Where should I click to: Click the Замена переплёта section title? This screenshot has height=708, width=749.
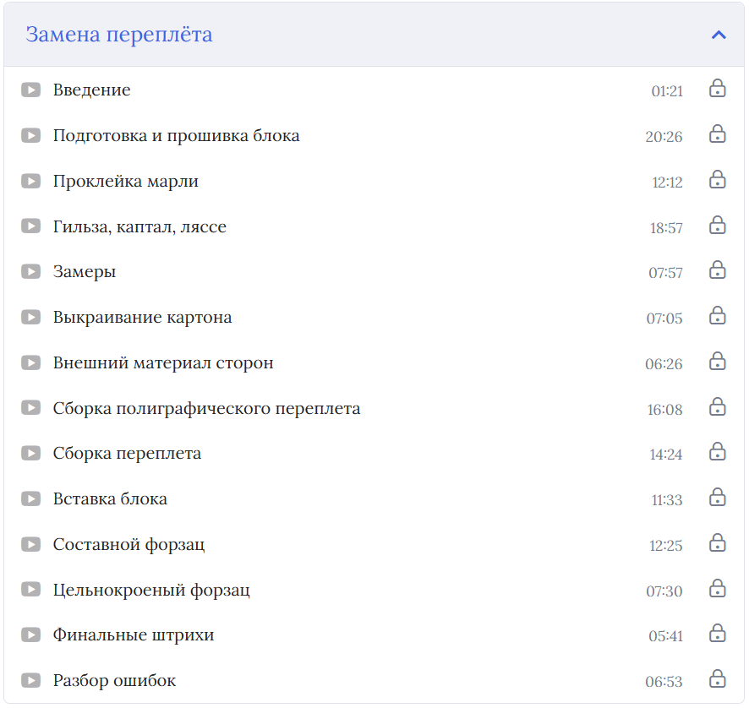pos(119,35)
